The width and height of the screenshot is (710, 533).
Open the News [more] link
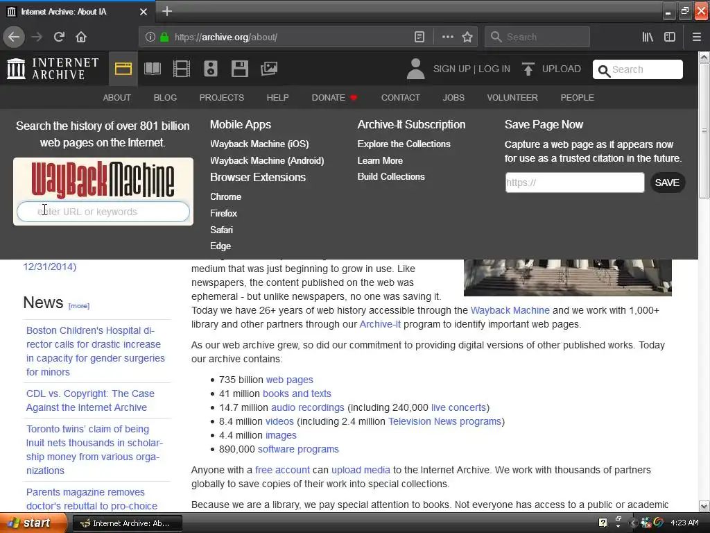tap(79, 306)
